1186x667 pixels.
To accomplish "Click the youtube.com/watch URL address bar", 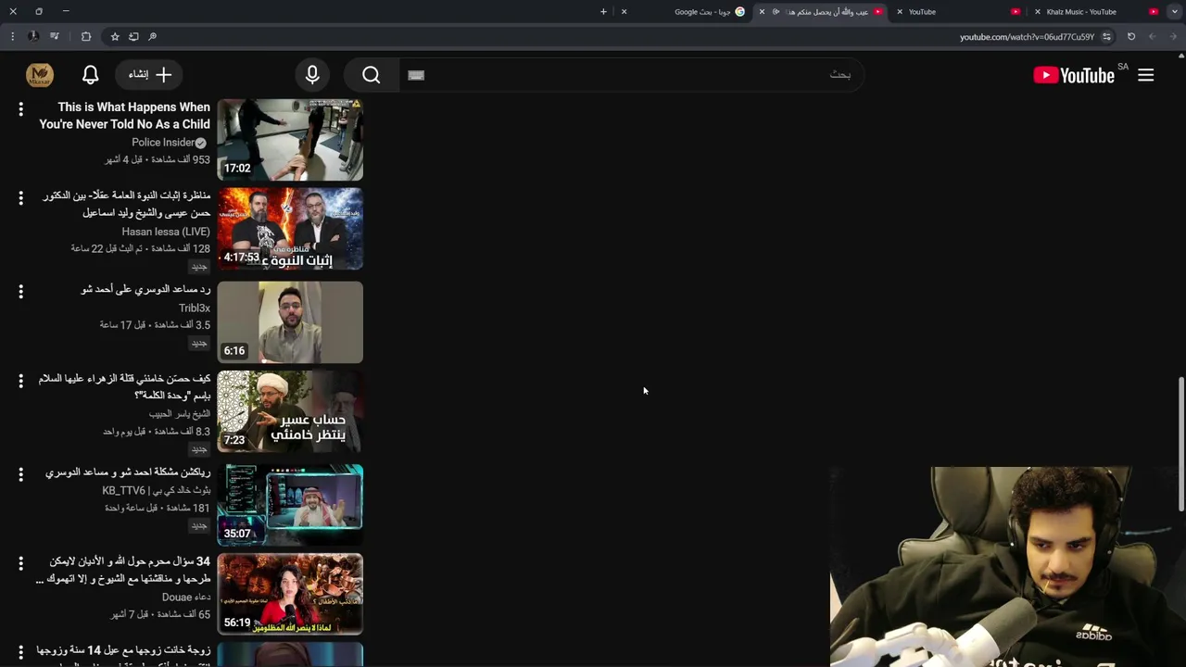I will click(1027, 37).
